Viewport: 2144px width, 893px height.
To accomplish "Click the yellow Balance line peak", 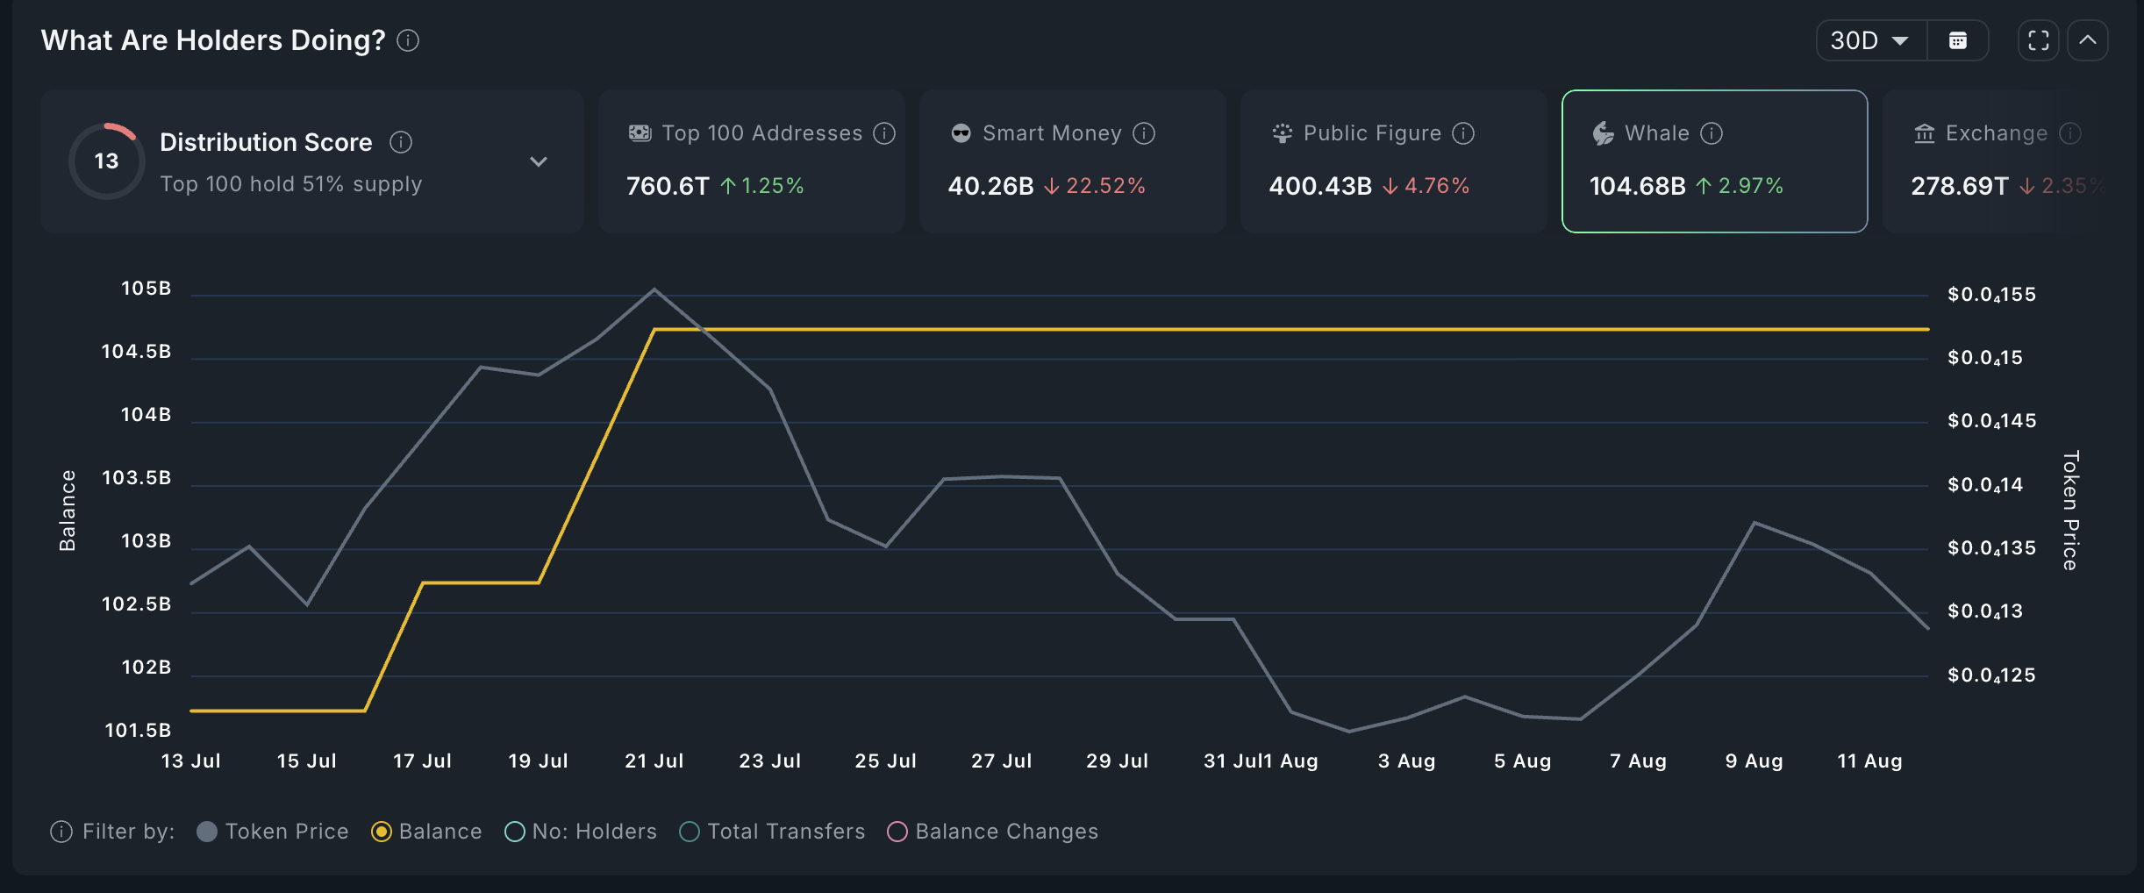I will click(x=655, y=330).
